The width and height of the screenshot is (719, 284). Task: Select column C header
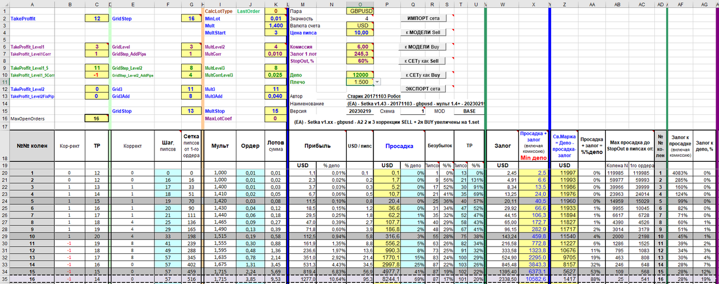pos(97,4)
